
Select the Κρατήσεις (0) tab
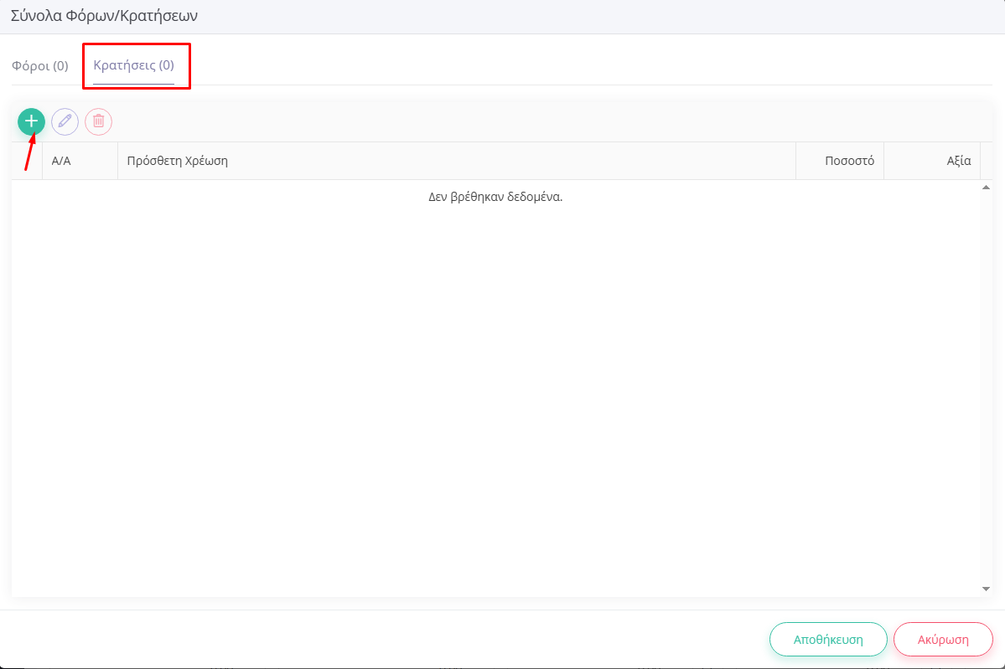click(x=134, y=65)
